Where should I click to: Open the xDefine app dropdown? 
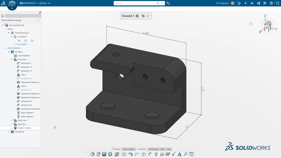(44, 3)
